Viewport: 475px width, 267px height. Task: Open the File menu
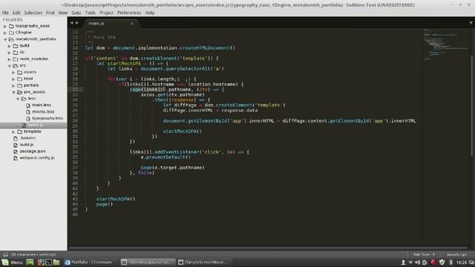click(5, 13)
